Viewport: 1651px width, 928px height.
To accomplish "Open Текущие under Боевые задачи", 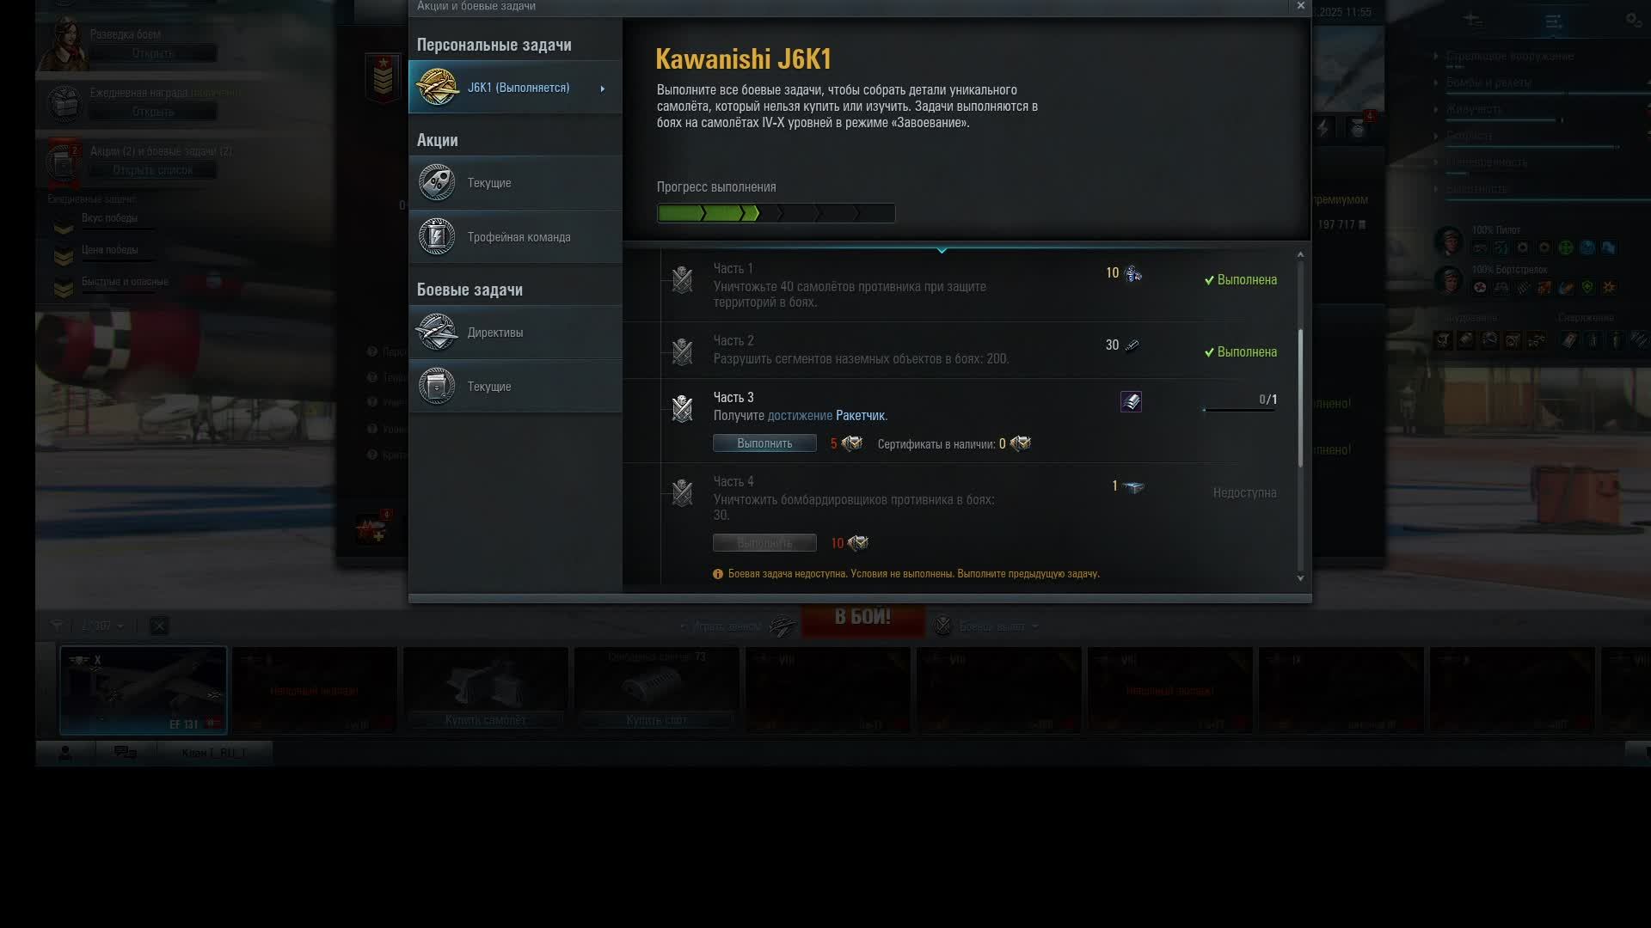I will point(489,387).
